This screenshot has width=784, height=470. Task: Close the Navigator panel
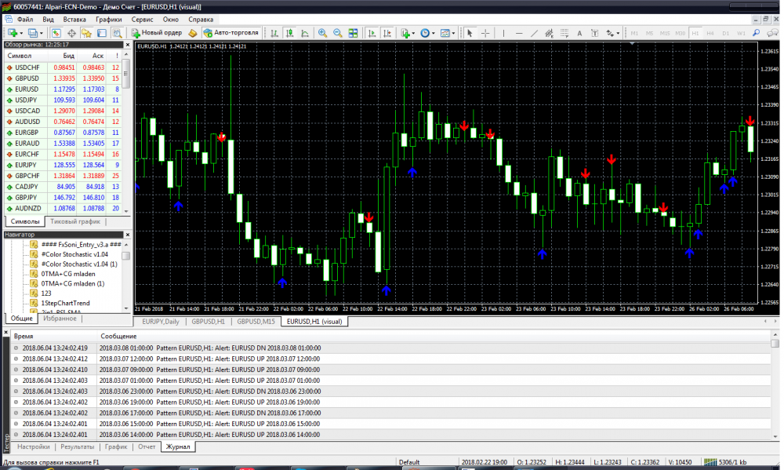(127, 235)
